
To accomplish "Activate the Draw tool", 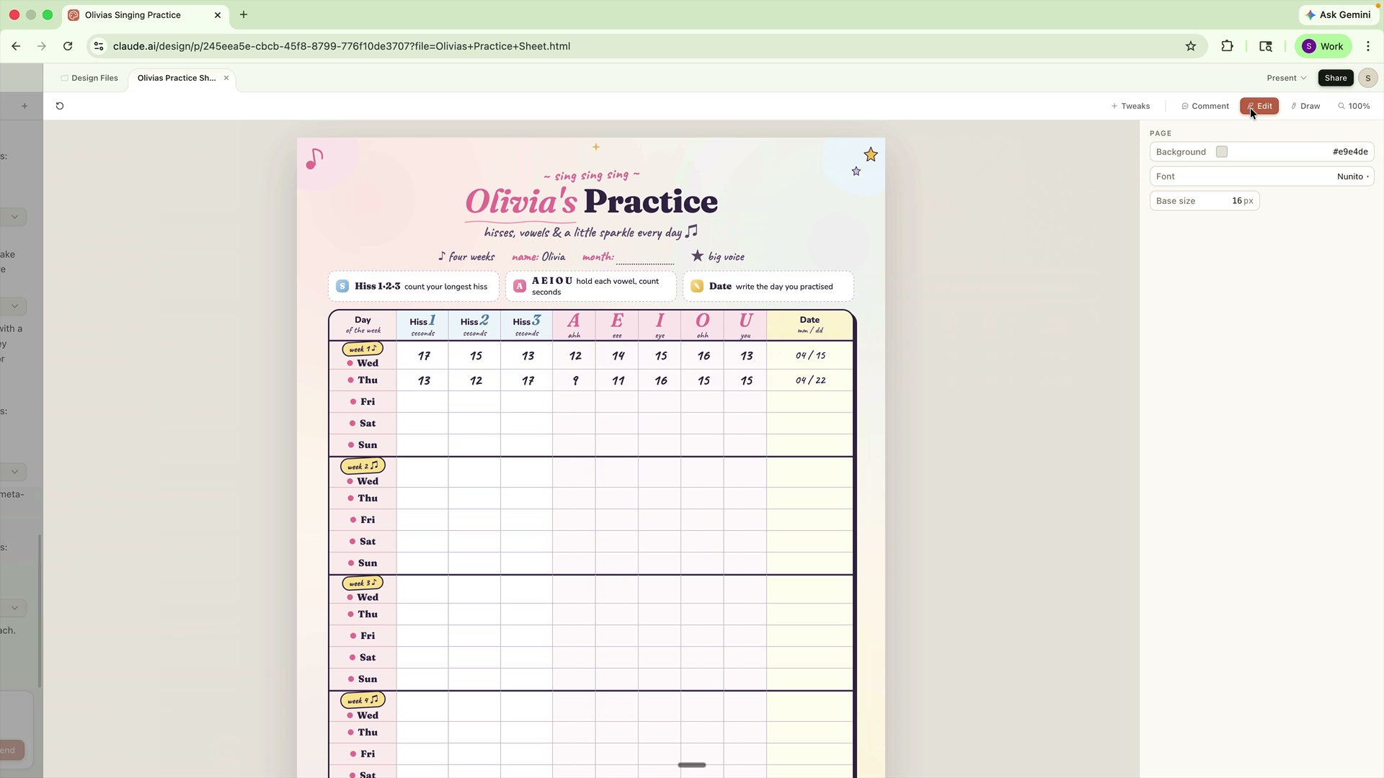I will point(1305,106).
